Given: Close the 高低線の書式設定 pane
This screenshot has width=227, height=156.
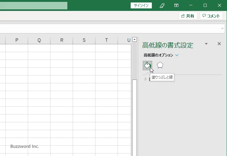Looking at the screenshot, I should (219, 44).
